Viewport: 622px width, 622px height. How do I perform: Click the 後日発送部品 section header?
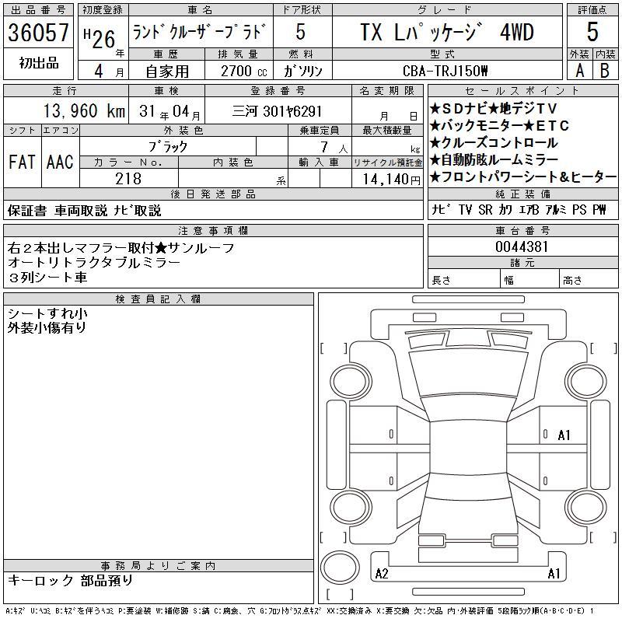[x=213, y=194]
